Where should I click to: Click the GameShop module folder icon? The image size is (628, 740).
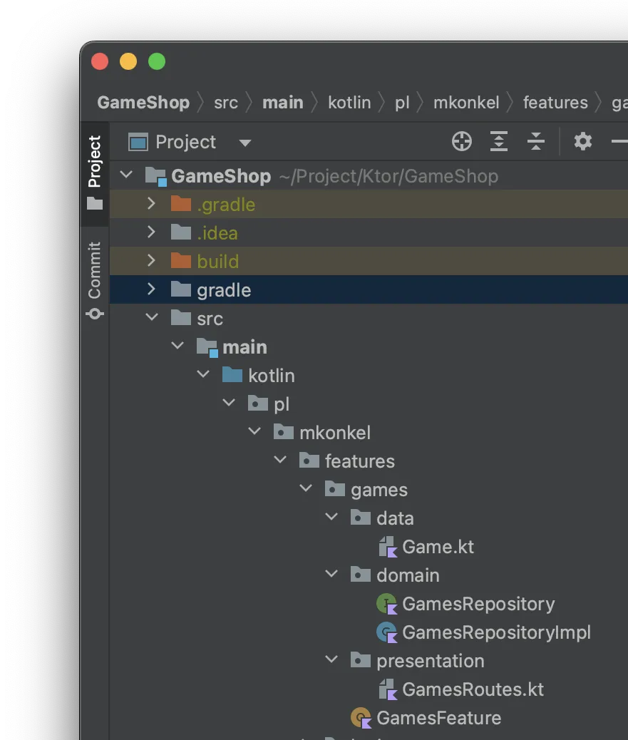click(x=155, y=177)
